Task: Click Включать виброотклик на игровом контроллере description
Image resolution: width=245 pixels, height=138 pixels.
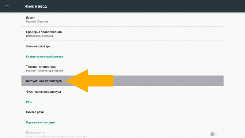Action: [x=57, y=136]
